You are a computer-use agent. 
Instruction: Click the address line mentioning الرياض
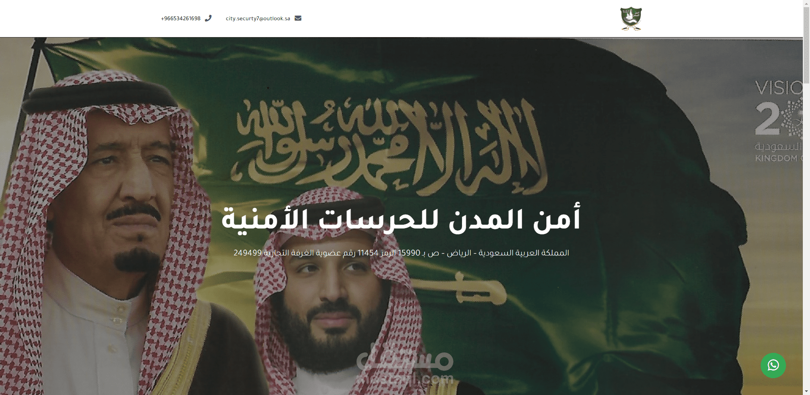(x=401, y=253)
